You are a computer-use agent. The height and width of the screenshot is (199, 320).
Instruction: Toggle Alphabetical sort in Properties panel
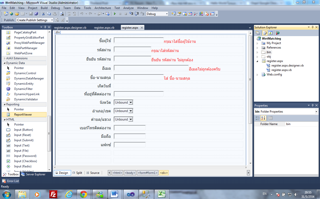pos(263,118)
